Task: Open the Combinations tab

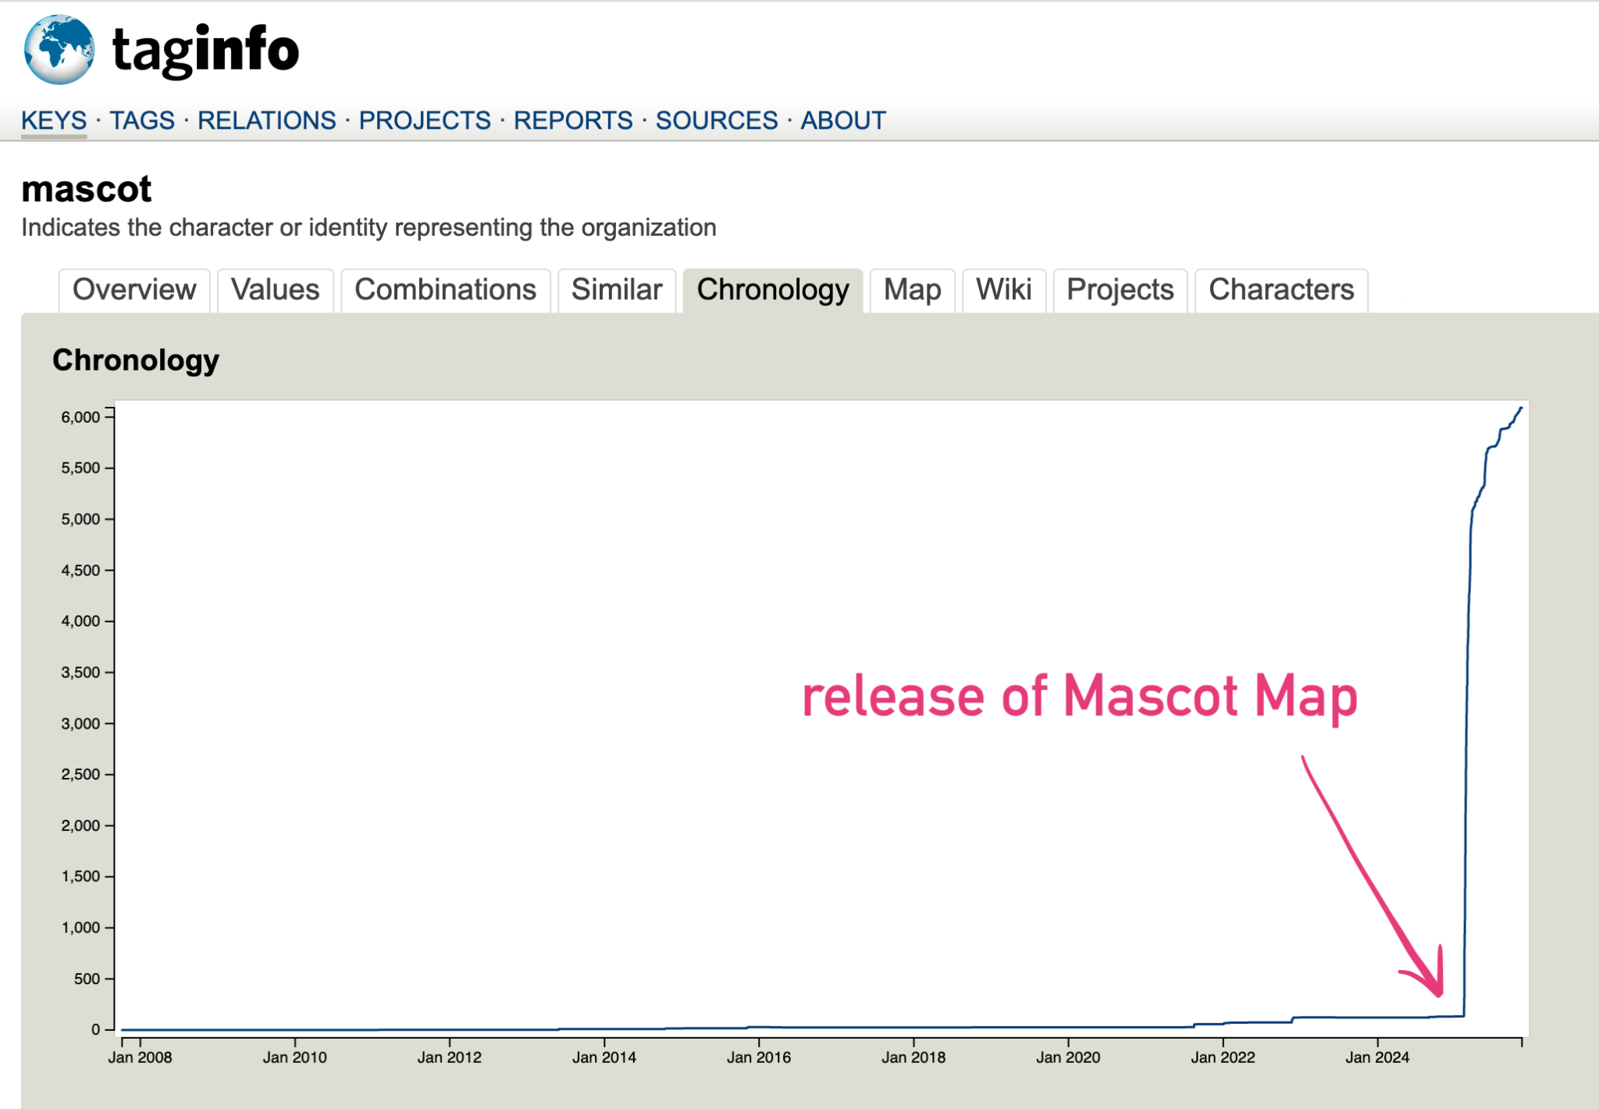Action: [x=444, y=289]
